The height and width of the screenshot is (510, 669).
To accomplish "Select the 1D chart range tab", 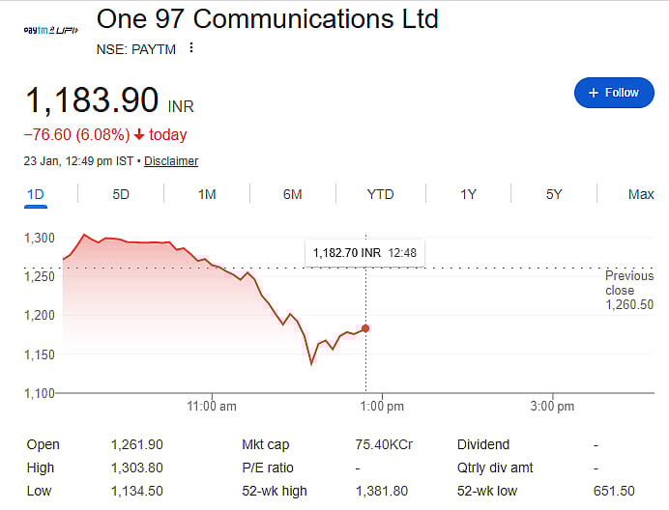I will click(x=36, y=194).
